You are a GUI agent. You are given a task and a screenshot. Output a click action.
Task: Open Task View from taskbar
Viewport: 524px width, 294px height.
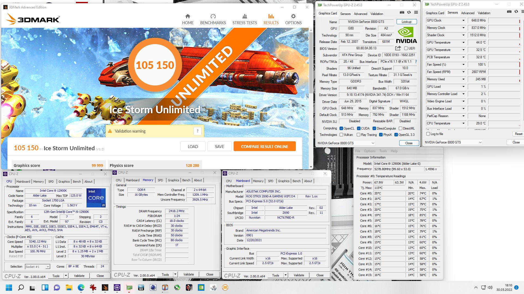[x=33, y=287]
